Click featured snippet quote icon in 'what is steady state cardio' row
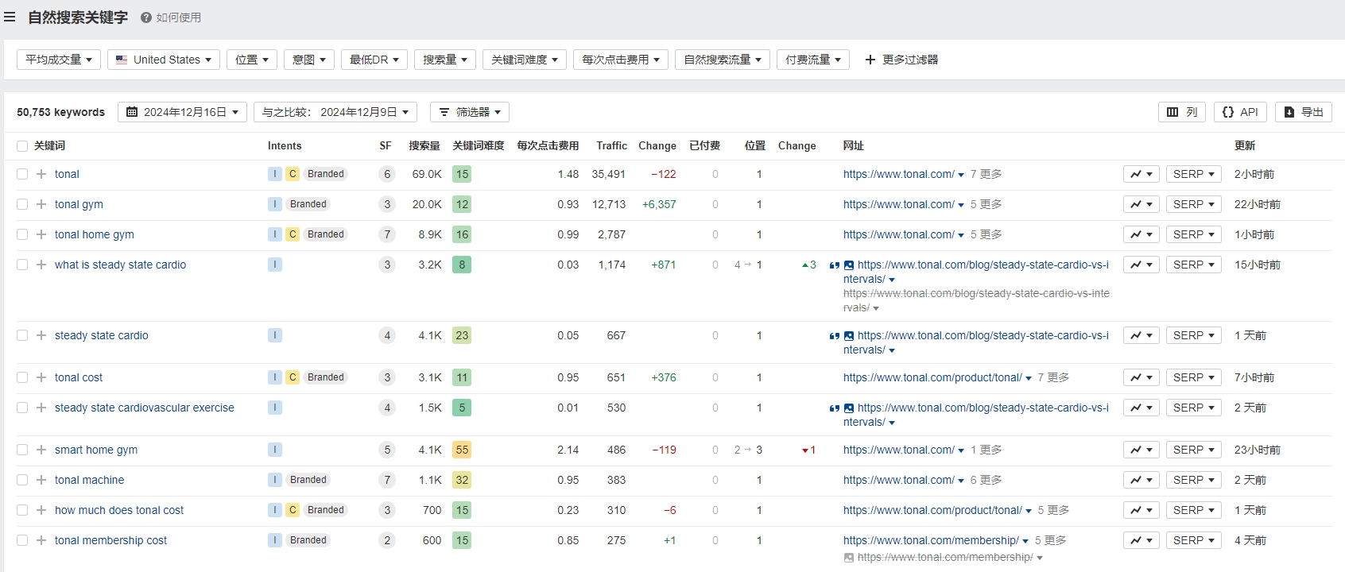 [x=835, y=265]
